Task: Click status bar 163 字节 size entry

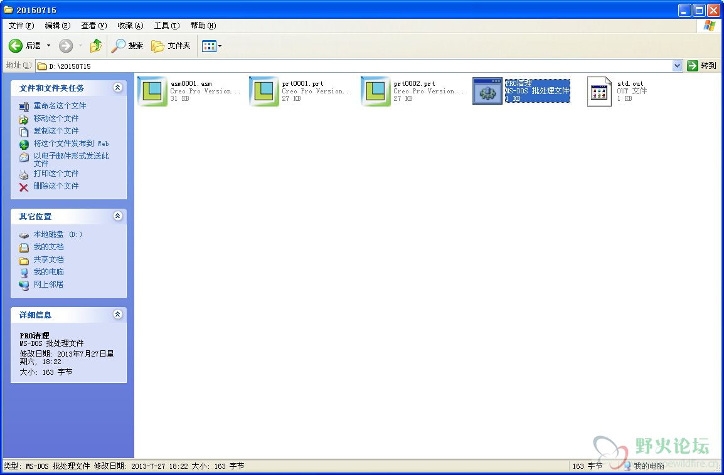Action: tap(587, 466)
